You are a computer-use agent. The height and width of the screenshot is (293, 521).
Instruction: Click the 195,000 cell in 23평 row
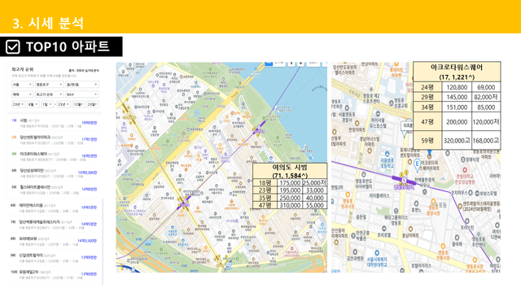(290, 190)
